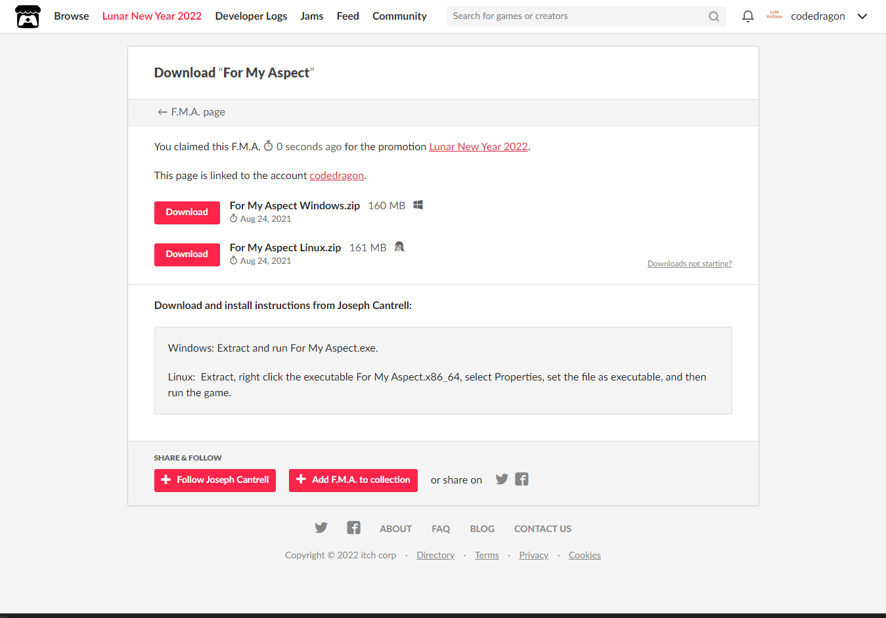Open the About footer link

[x=395, y=529]
